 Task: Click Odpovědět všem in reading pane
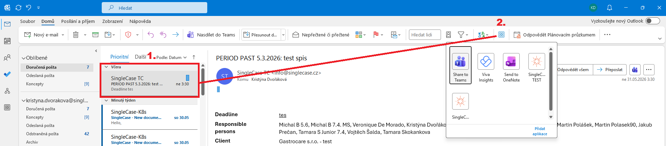click(573, 70)
